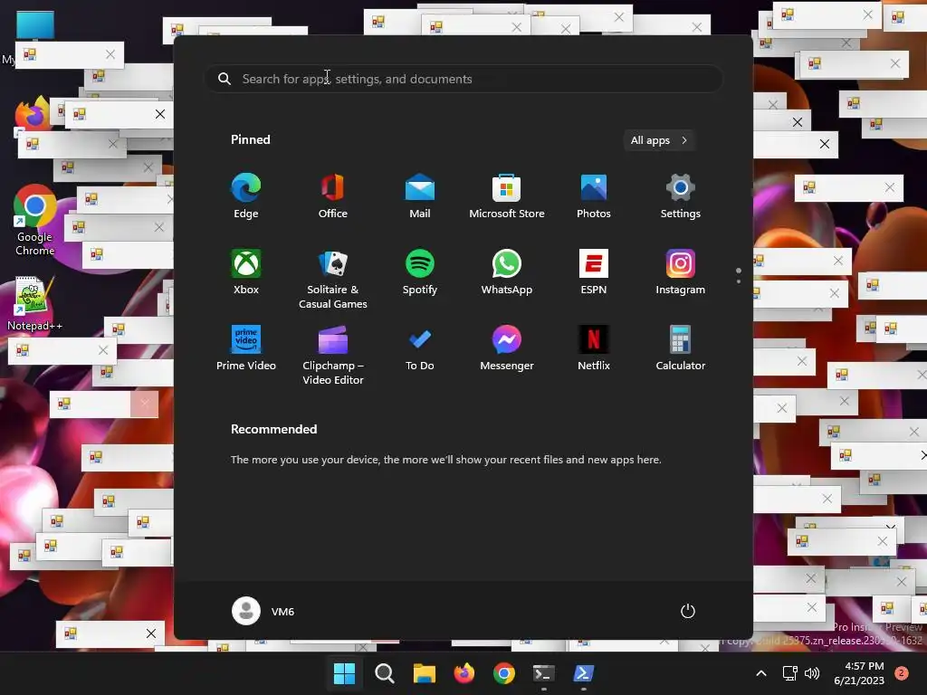Launch Spotify
927x695 pixels.
(x=420, y=271)
